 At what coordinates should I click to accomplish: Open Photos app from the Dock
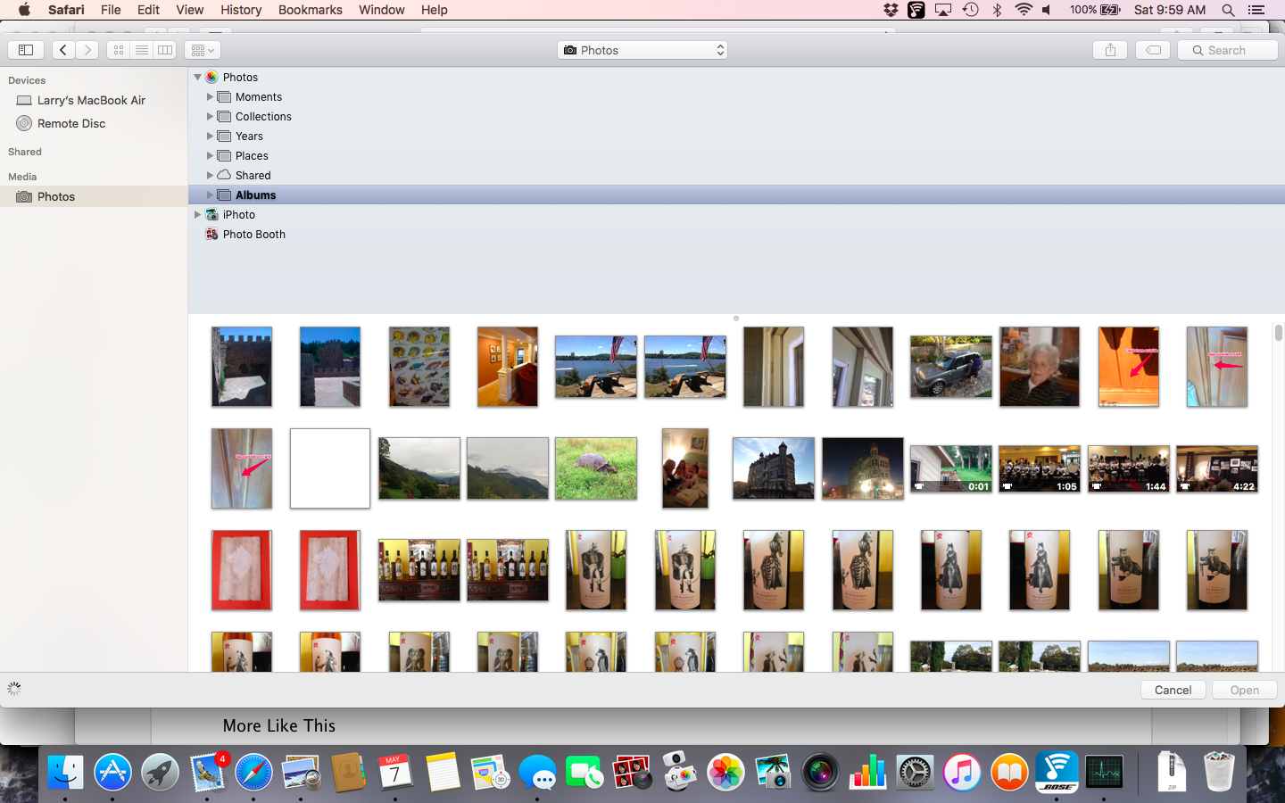pos(725,772)
